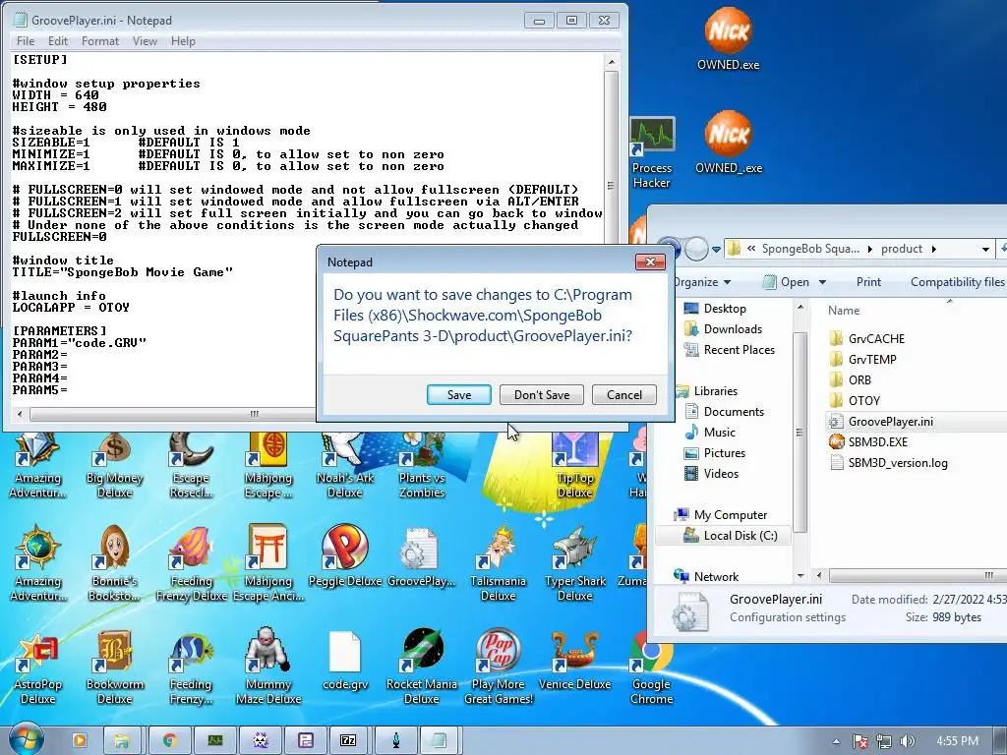Select the Feeding Frenzy Deluxe icon
The width and height of the screenshot is (1007, 755).
[x=192, y=563]
